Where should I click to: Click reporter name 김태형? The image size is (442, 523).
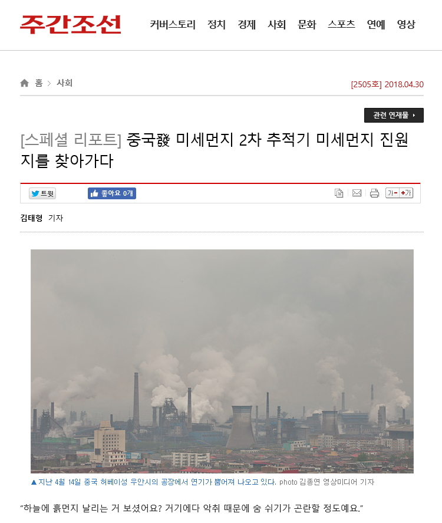point(31,218)
